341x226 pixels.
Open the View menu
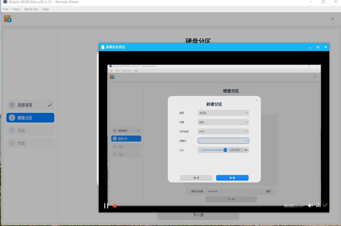click(16, 9)
